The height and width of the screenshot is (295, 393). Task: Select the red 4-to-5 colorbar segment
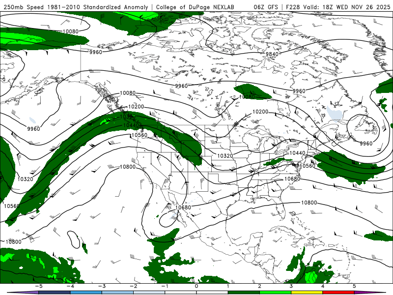click(338, 293)
